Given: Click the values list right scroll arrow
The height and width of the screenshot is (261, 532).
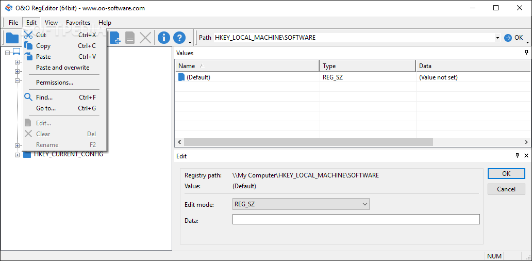Looking at the screenshot, I should pos(526,142).
